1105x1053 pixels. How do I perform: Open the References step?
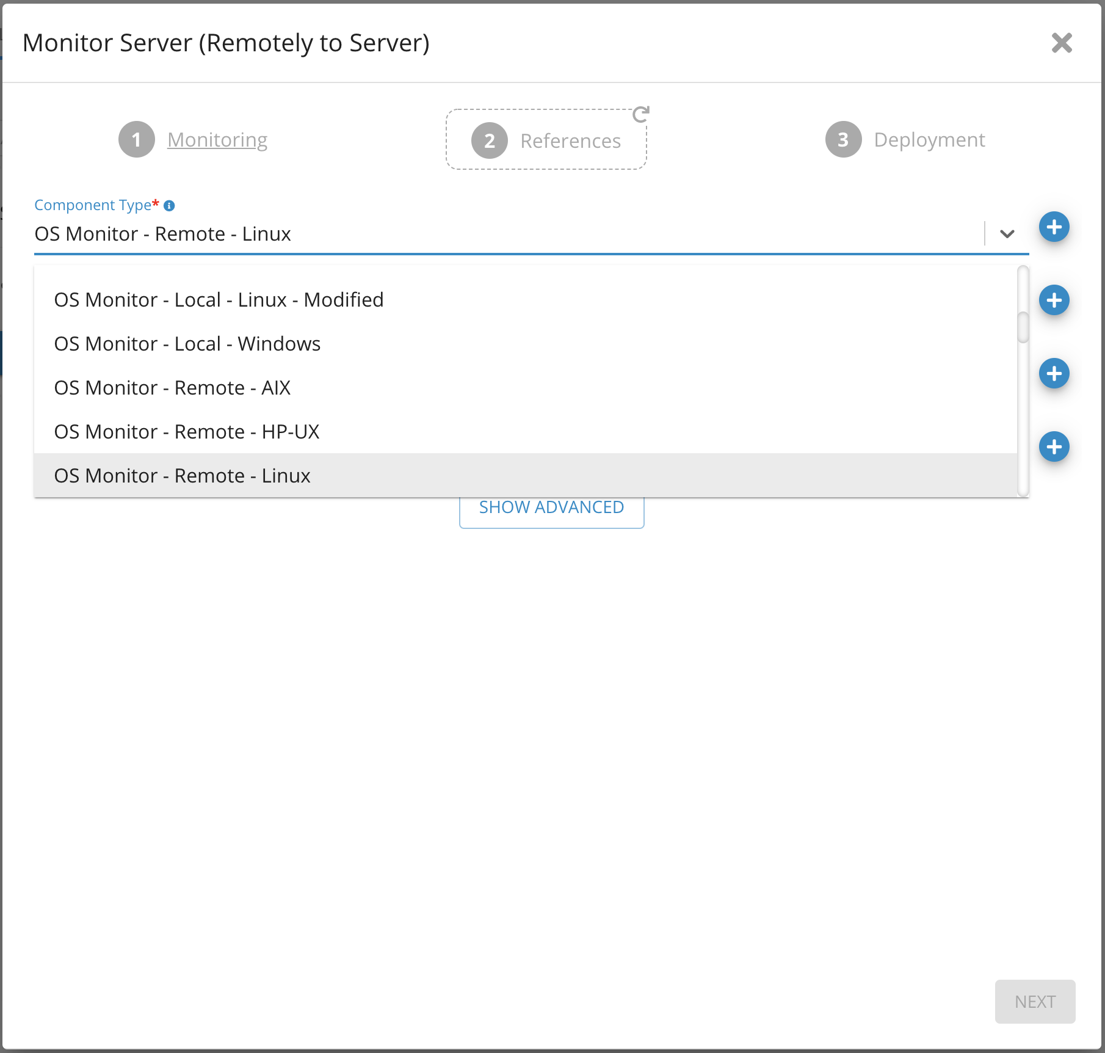570,141
